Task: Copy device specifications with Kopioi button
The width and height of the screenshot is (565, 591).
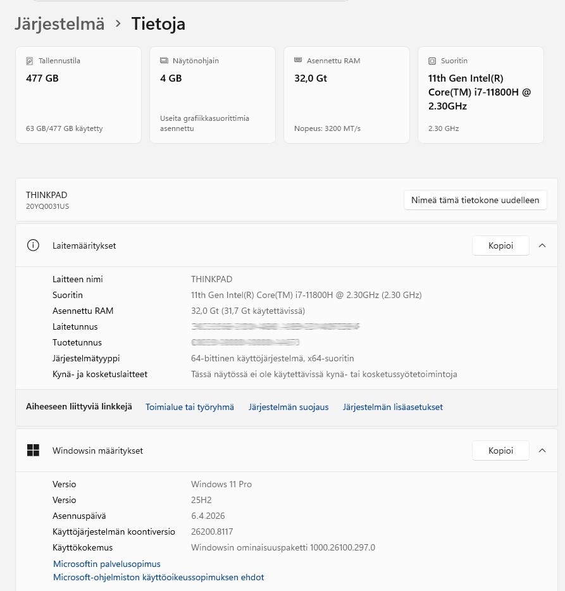Action: [x=500, y=246]
